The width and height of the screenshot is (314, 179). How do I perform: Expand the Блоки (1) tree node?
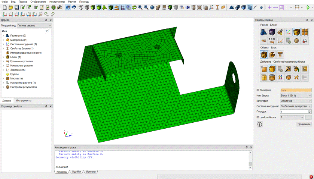pos(3,57)
